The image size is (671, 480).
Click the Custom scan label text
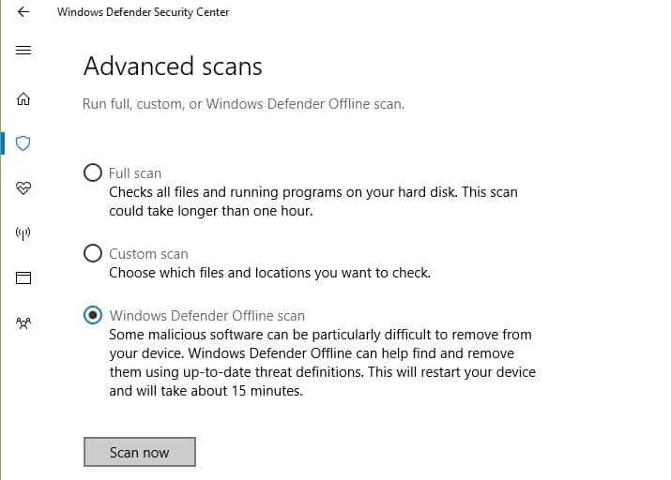148,254
